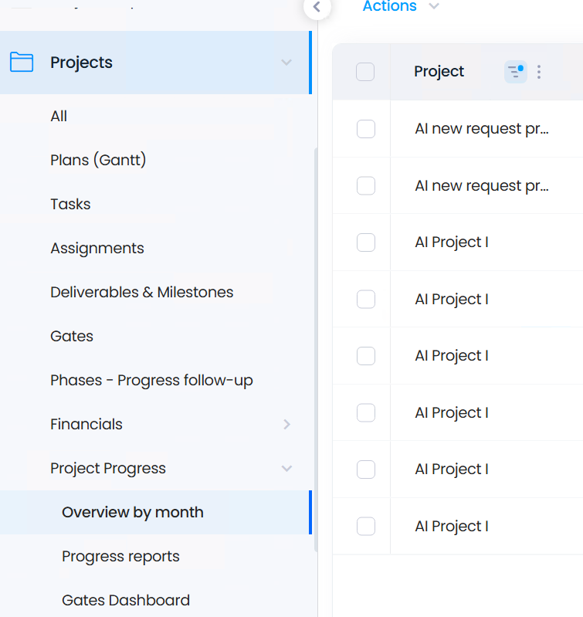Select Progress reports in sidebar

pyautogui.click(x=120, y=557)
